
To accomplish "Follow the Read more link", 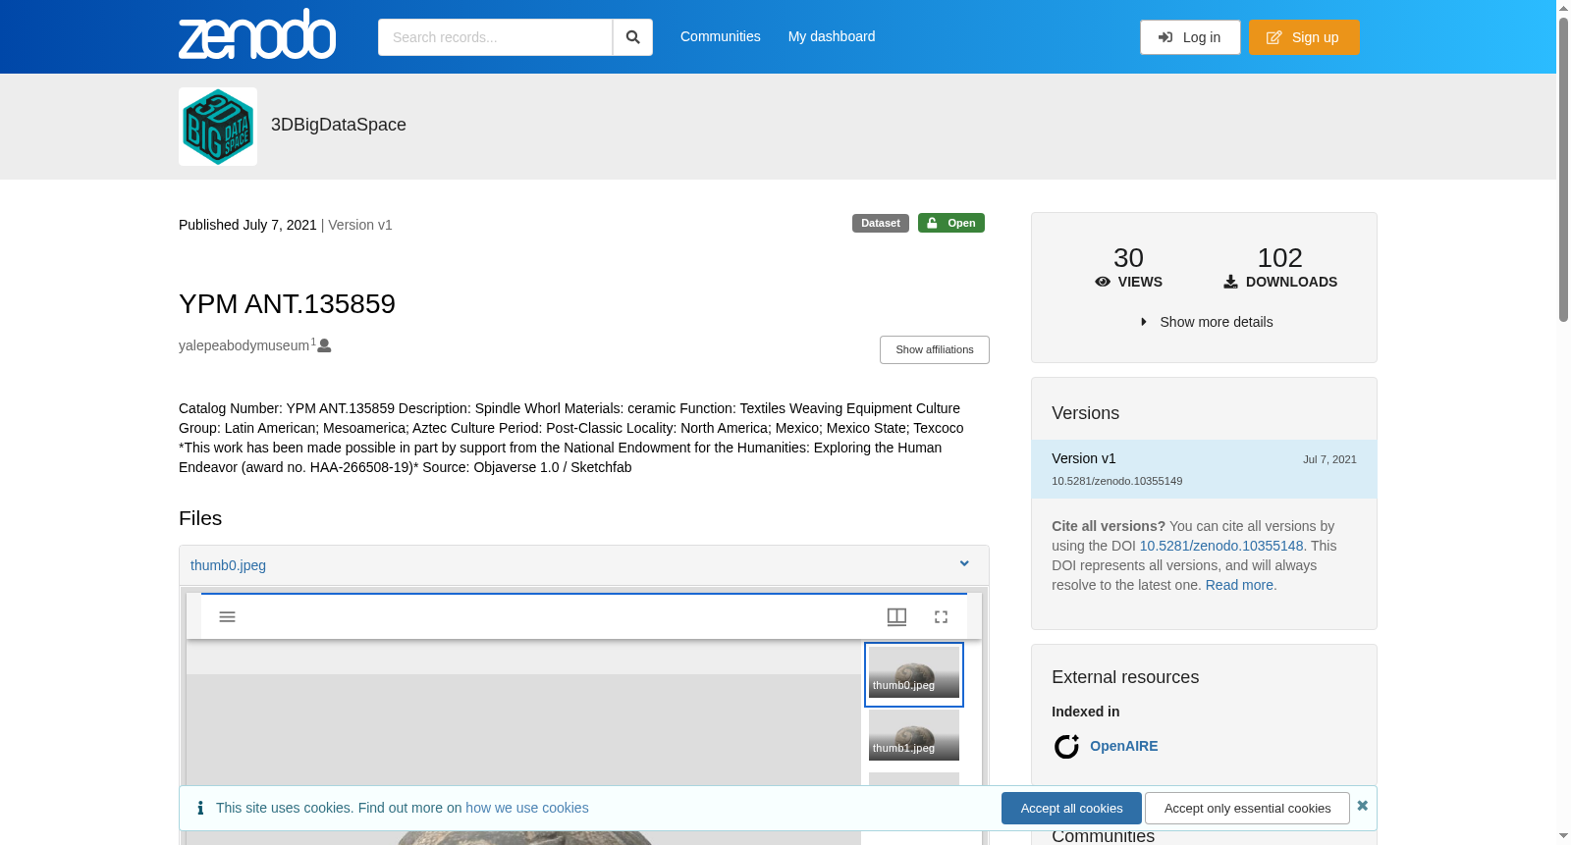I will point(1241,585).
